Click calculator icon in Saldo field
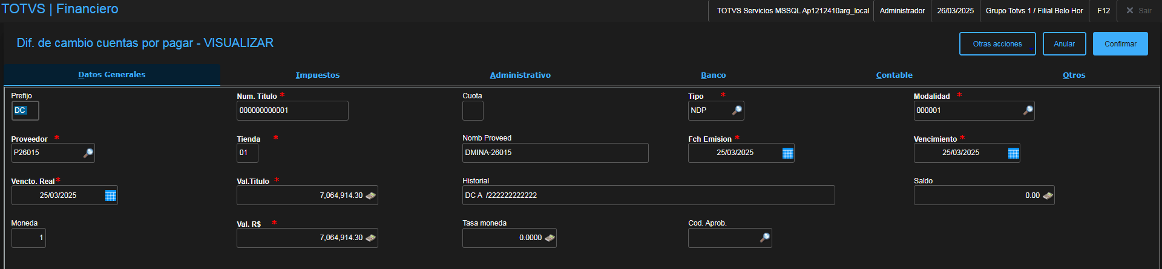 [1048, 195]
